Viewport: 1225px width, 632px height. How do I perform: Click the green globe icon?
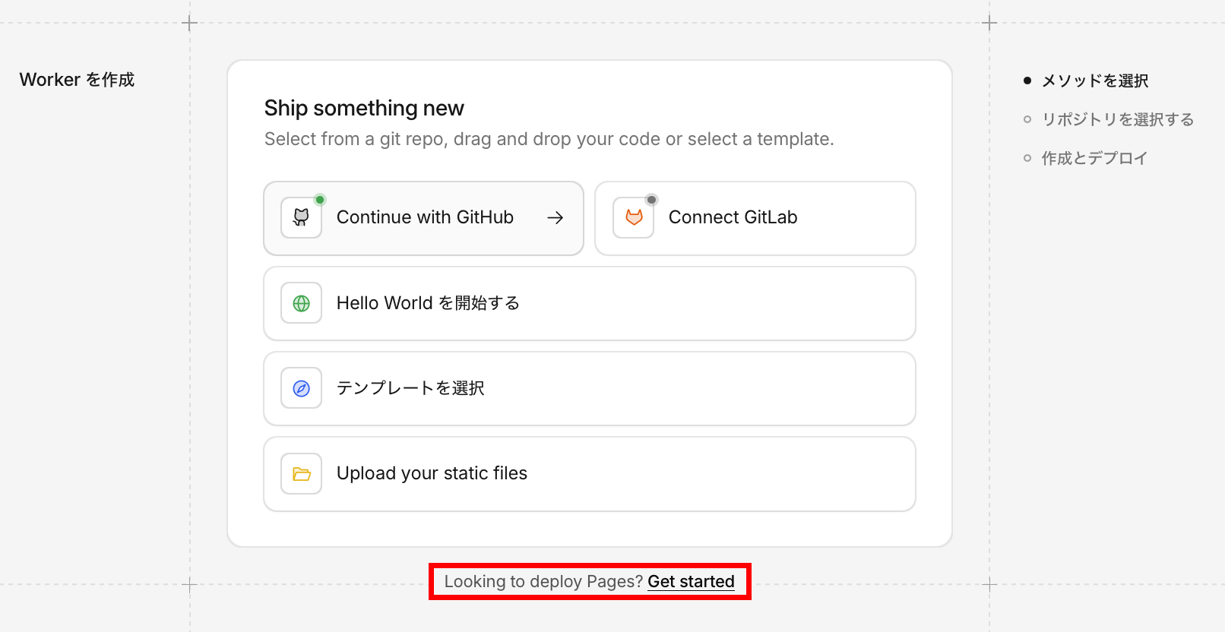click(x=301, y=303)
